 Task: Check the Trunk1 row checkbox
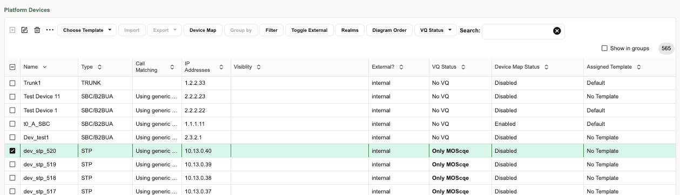tap(12, 83)
